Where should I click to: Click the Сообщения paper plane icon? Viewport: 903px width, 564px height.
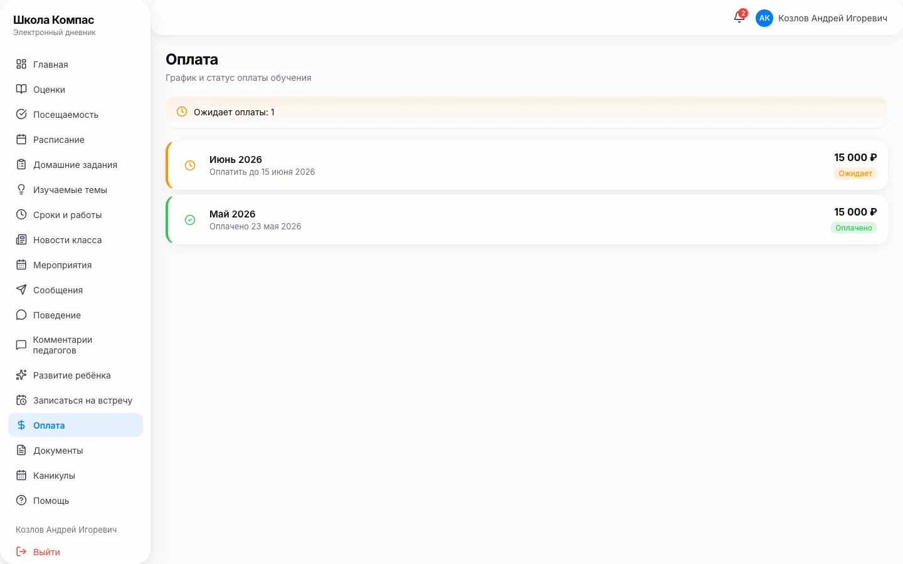point(21,290)
